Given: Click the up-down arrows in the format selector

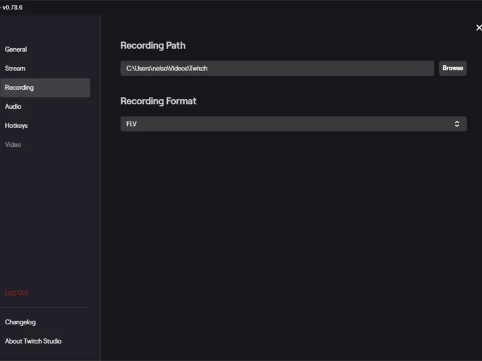Looking at the screenshot, I should coord(457,124).
